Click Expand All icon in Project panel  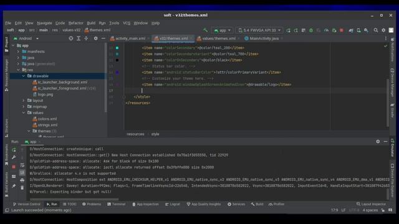coord(79,39)
